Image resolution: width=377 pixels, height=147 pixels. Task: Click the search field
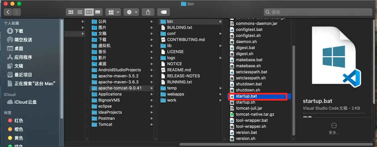[x=318, y=12]
